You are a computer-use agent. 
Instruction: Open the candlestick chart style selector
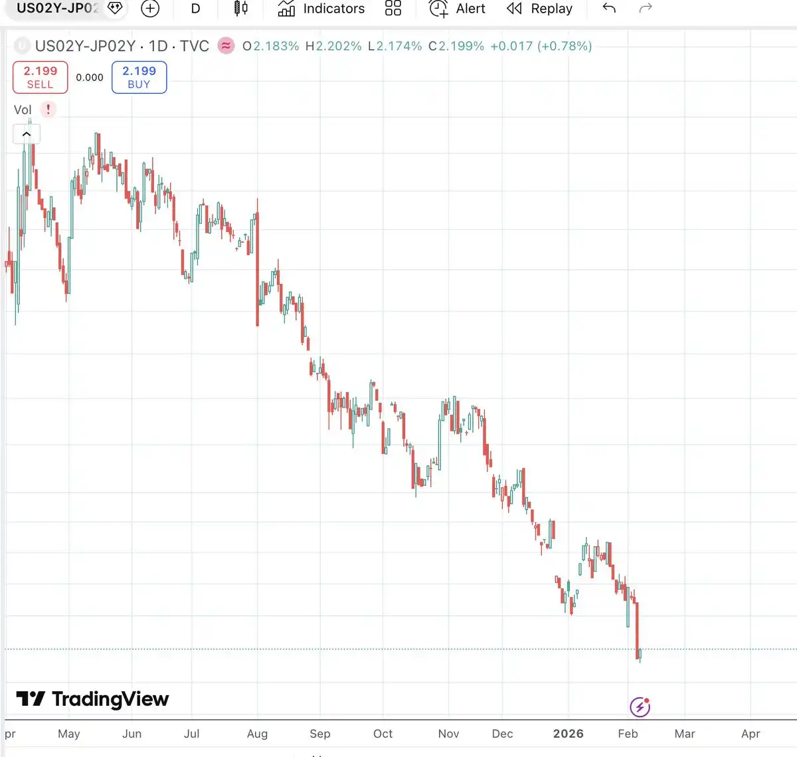(241, 9)
